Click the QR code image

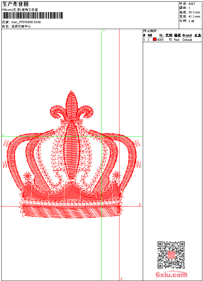click(171, 255)
